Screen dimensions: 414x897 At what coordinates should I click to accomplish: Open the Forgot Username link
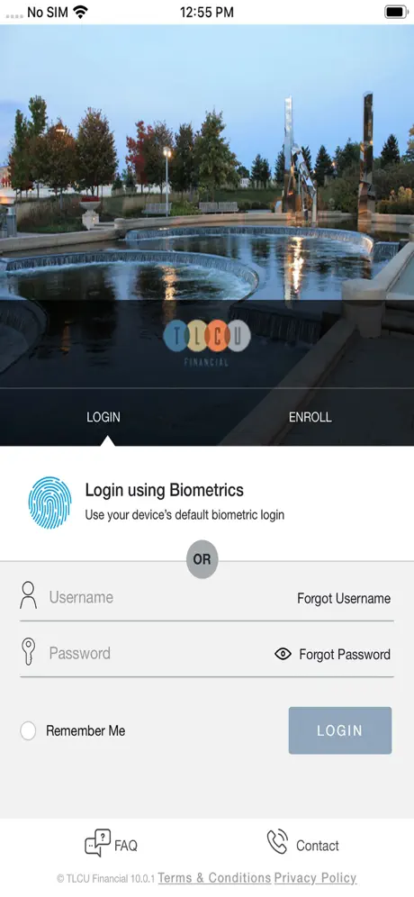click(x=344, y=598)
